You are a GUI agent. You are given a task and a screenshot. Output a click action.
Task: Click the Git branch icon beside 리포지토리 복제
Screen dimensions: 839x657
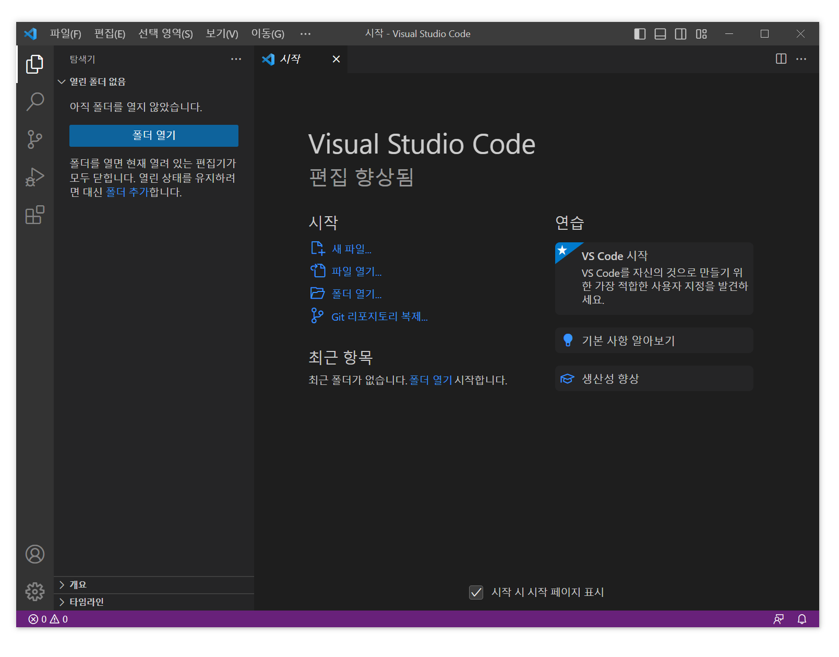point(317,315)
